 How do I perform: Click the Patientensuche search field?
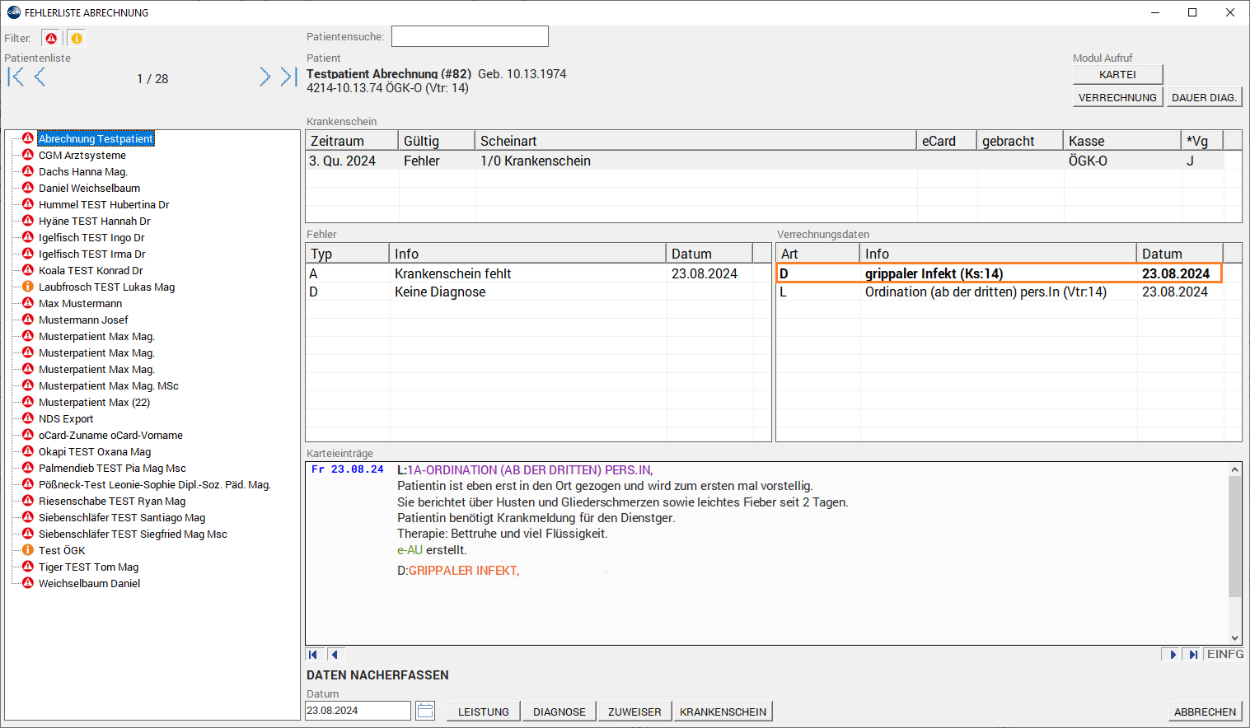470,37
